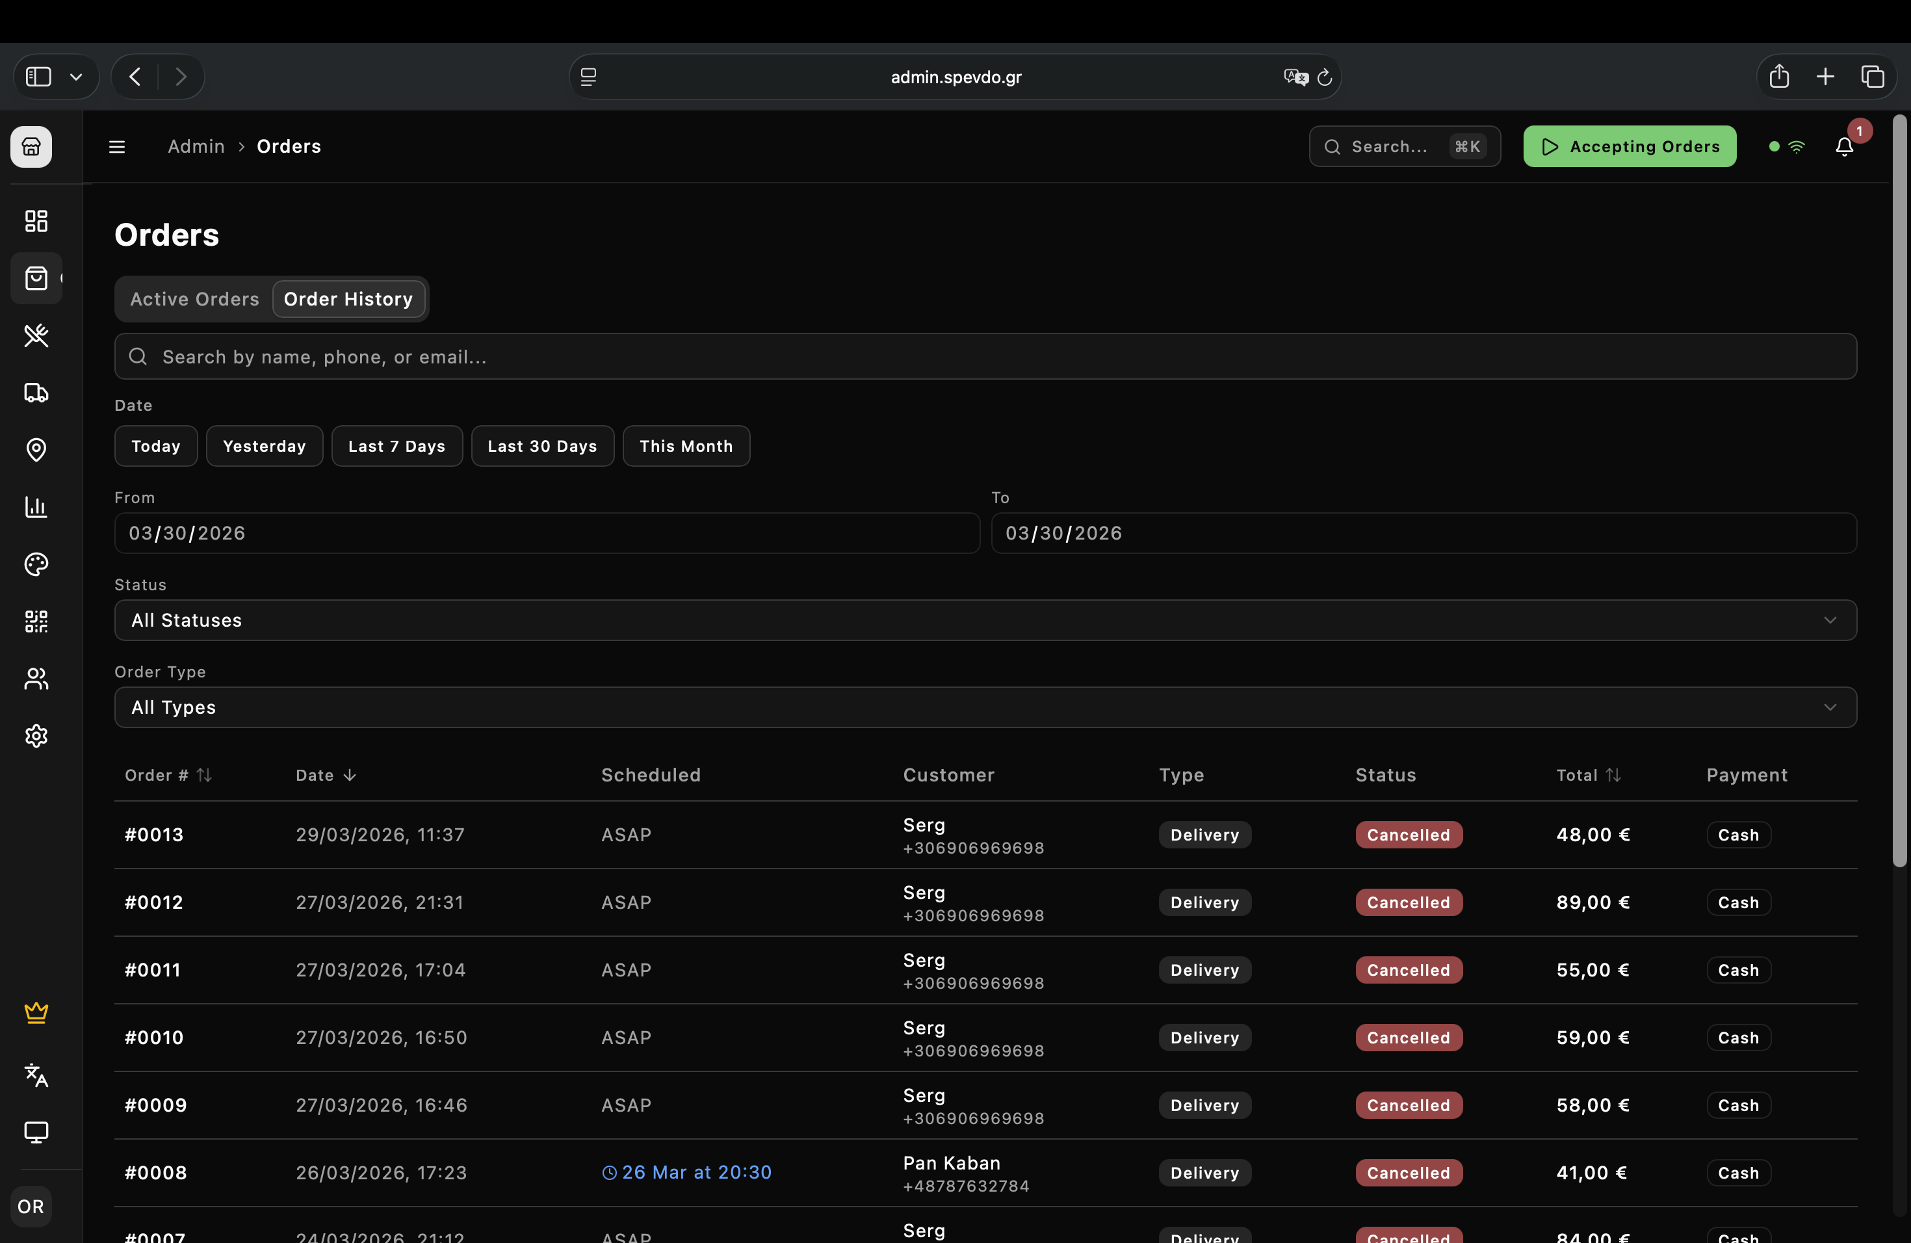Expand the All Statuses dropdown
Viewport: 1911px width, 1243px height.
pyautogui.click(x=985, y=620)
